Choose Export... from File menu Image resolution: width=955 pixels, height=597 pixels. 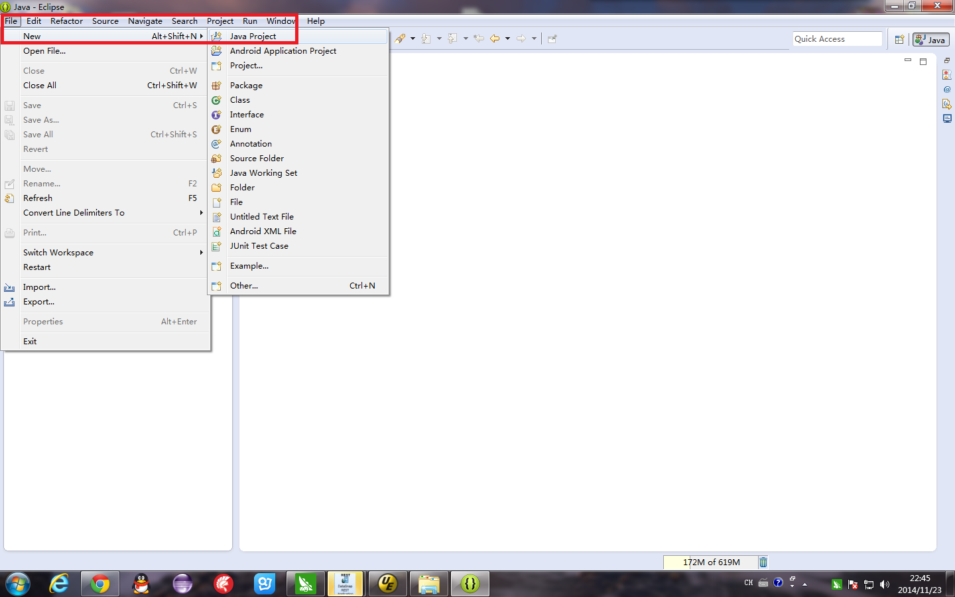coord(105,302)
